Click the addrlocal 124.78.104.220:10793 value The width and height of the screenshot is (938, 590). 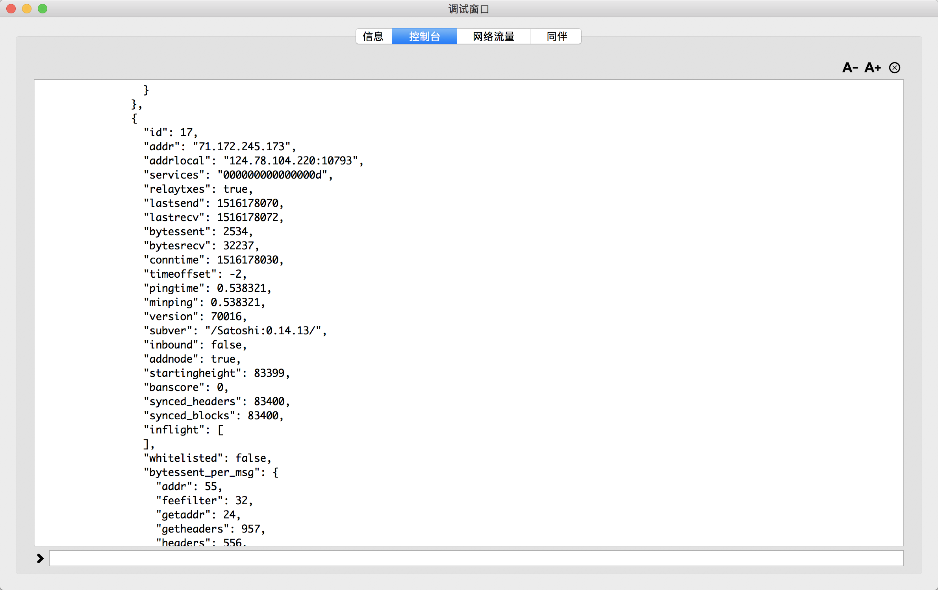coord(291,161)
